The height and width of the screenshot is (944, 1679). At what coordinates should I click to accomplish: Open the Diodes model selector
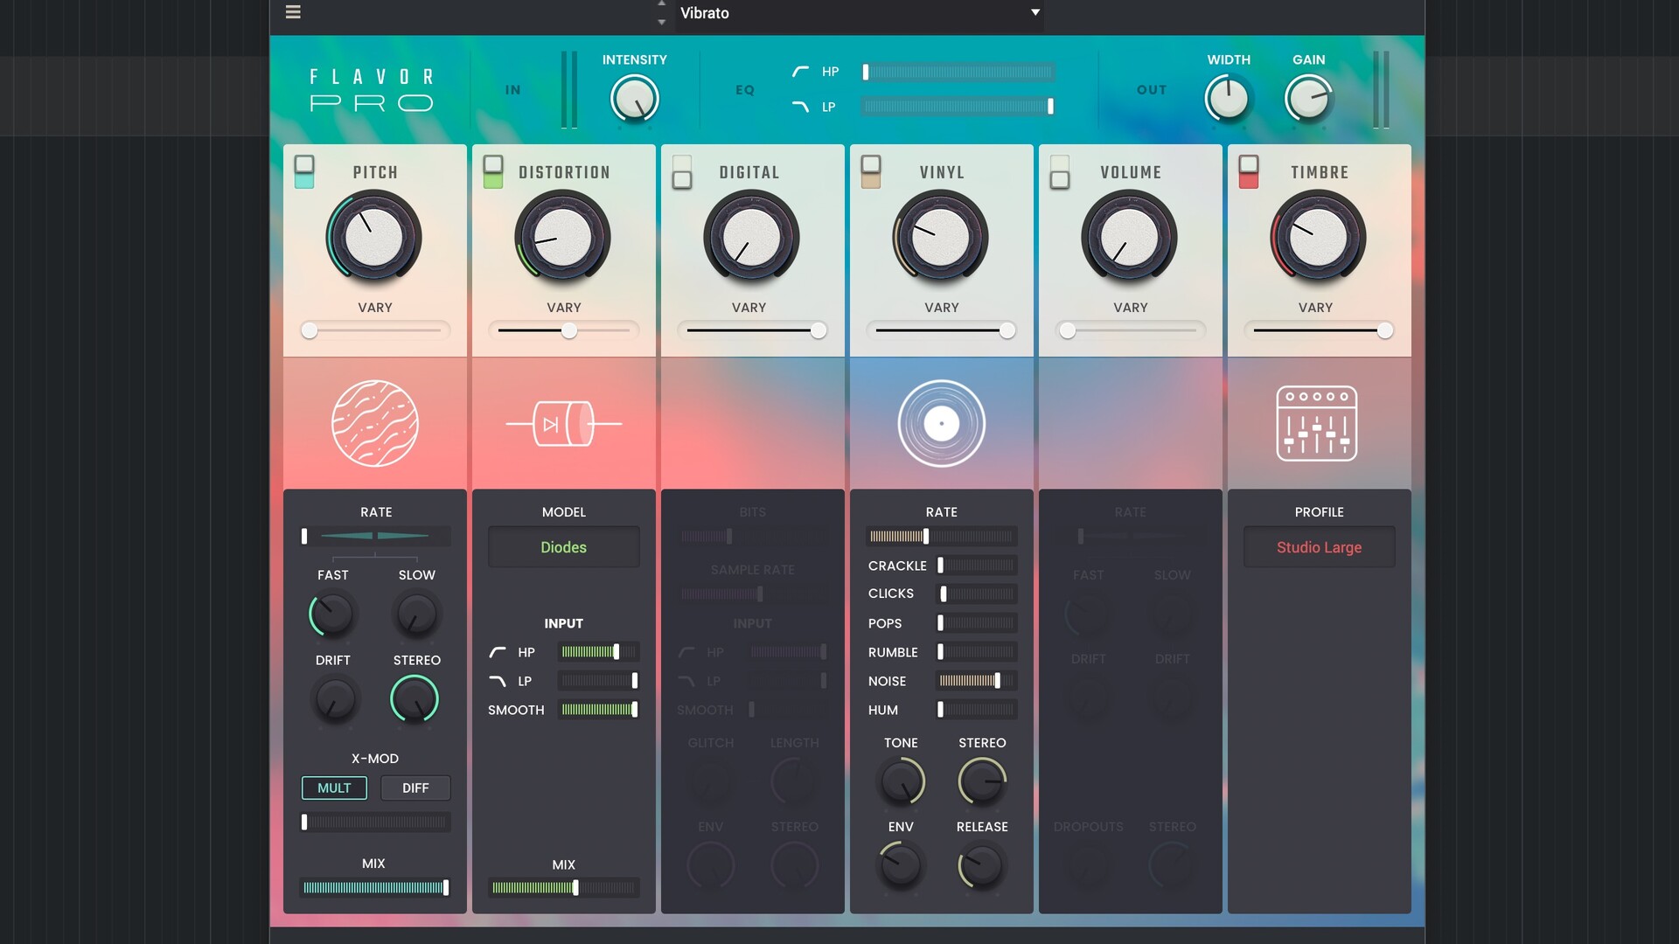(x=564, y=547)
